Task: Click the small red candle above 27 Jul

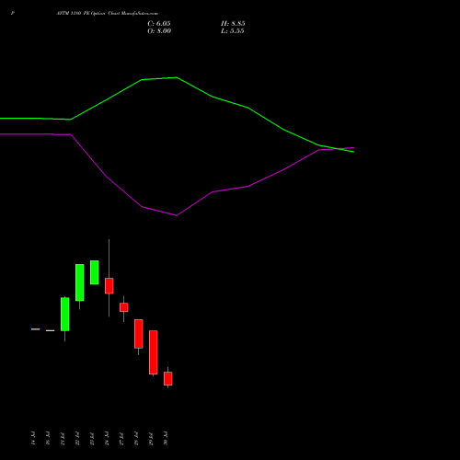Action: click(124, 307)
